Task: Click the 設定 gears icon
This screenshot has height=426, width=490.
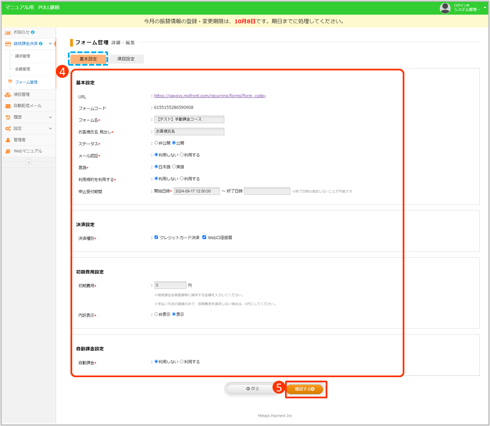Action: click(x=8, y=129)
